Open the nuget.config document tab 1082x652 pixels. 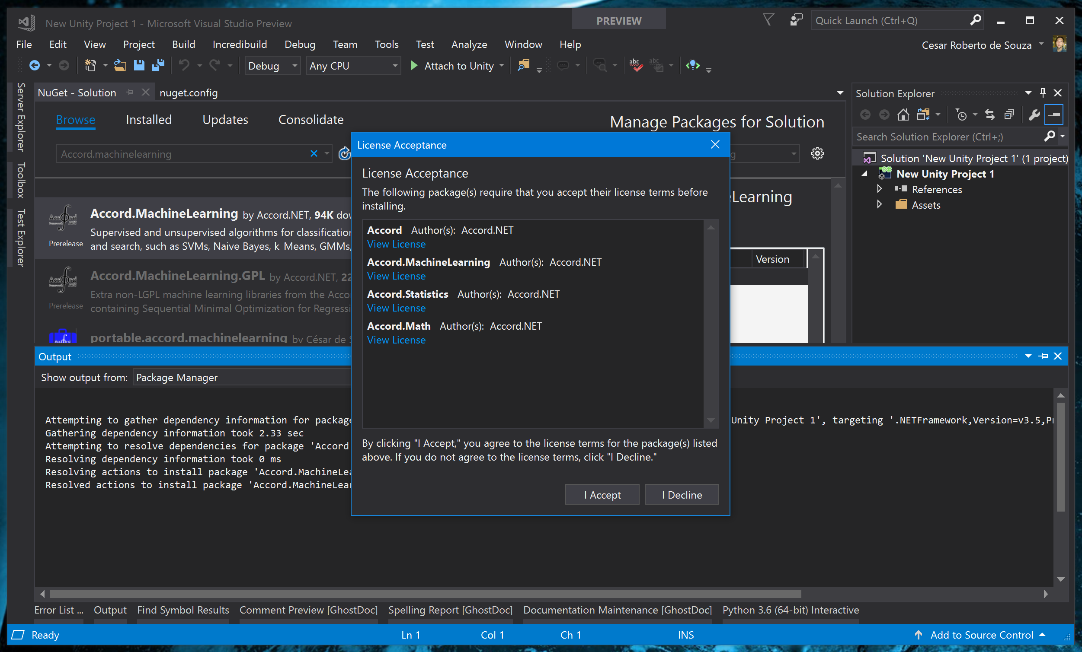[189, 92]
